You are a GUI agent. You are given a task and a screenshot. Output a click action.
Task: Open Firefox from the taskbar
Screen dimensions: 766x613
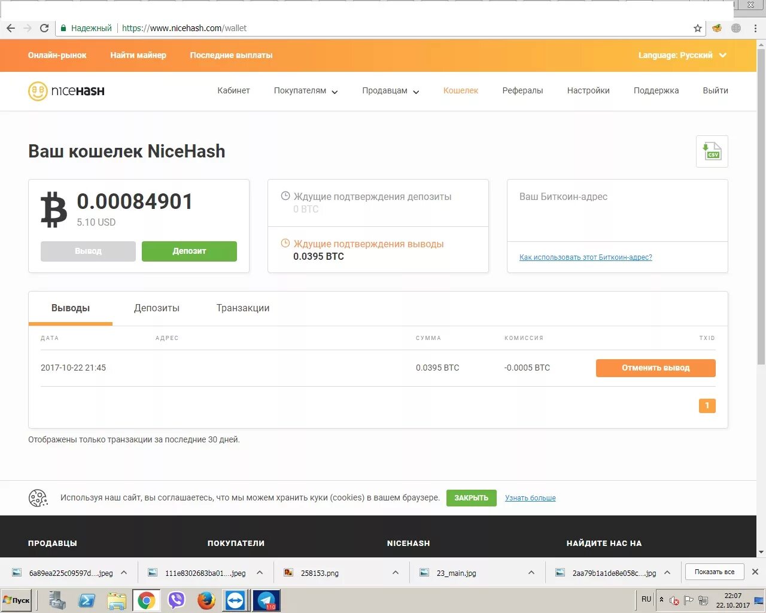tap(206, 600)
